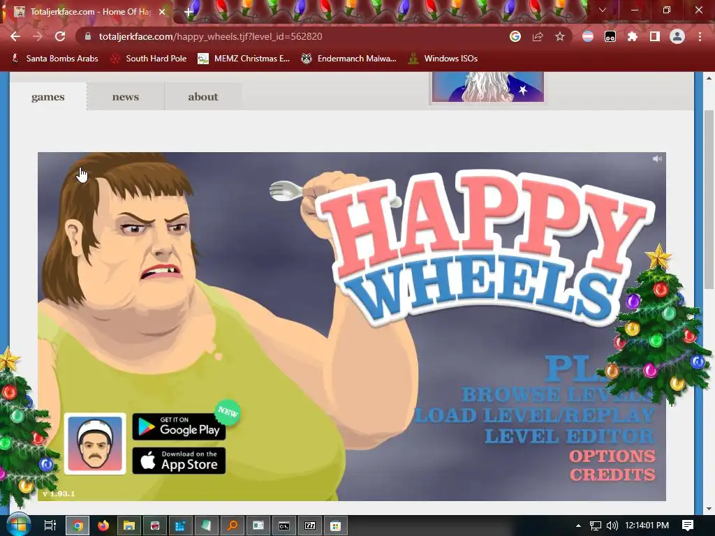Viewport: 715px width, 536px height.
Task: Switch to the games tab
Action: [x=48, y=96]
